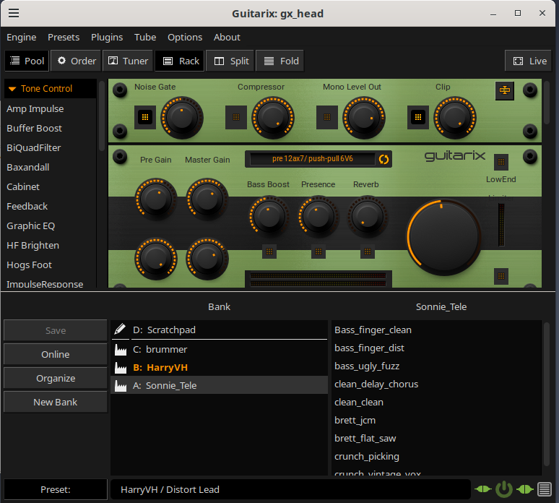Viewport: 559px width, 503px height.
Task: Click the Fold racks button
Action: coord(281,61)
